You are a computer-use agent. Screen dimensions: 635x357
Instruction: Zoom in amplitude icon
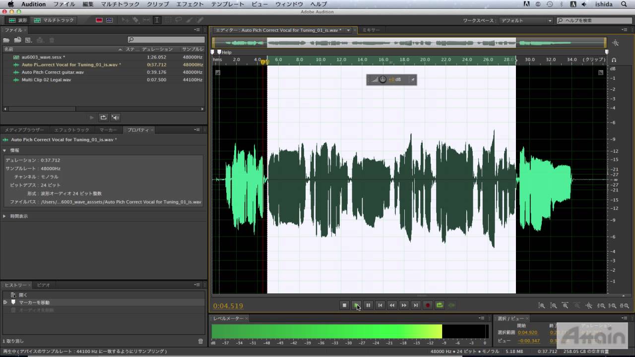(542, 306)
